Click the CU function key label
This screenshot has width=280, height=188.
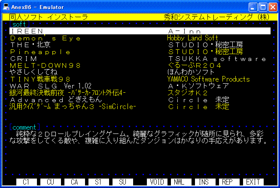51,182
